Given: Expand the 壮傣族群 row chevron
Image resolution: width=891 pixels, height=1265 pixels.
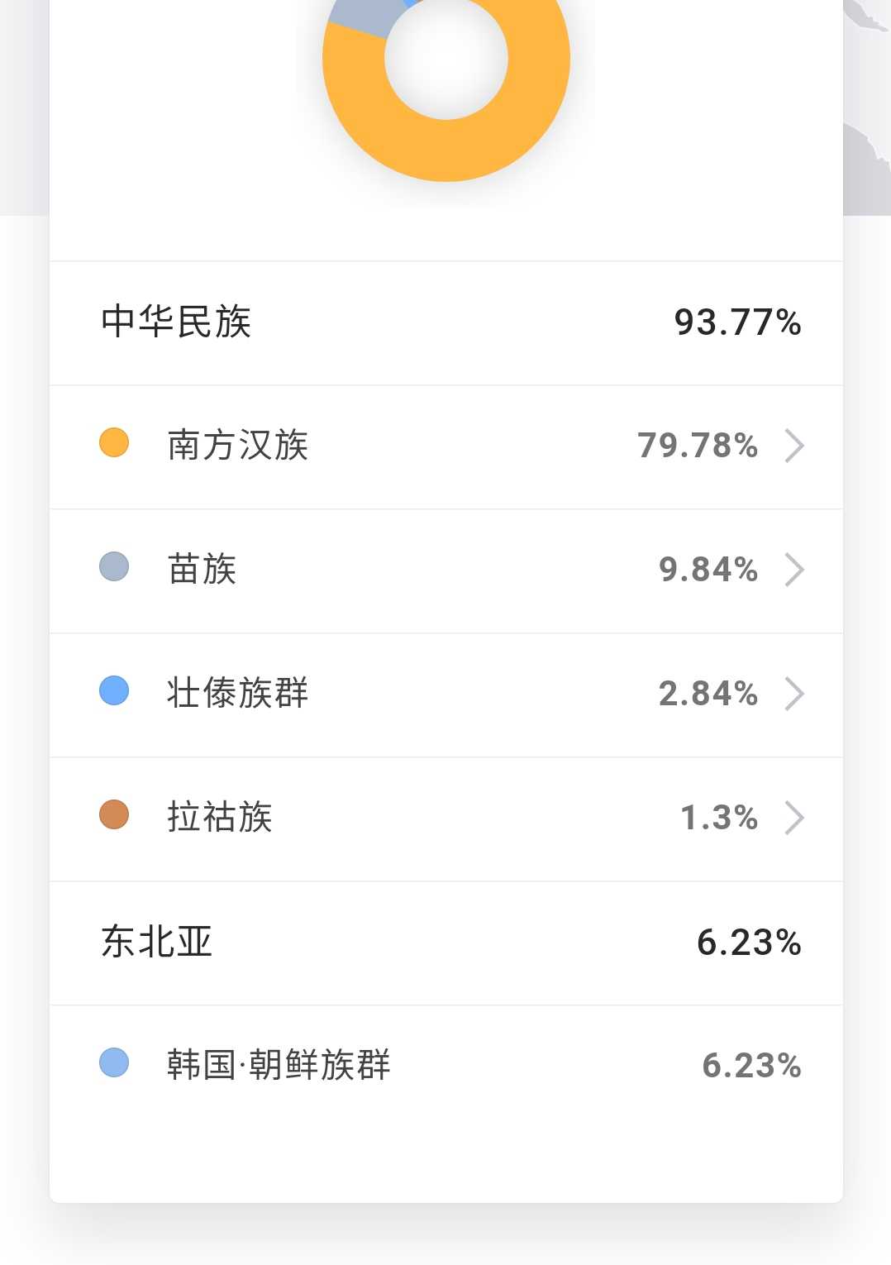Looking at the screenshot, I should click(794, 694).
